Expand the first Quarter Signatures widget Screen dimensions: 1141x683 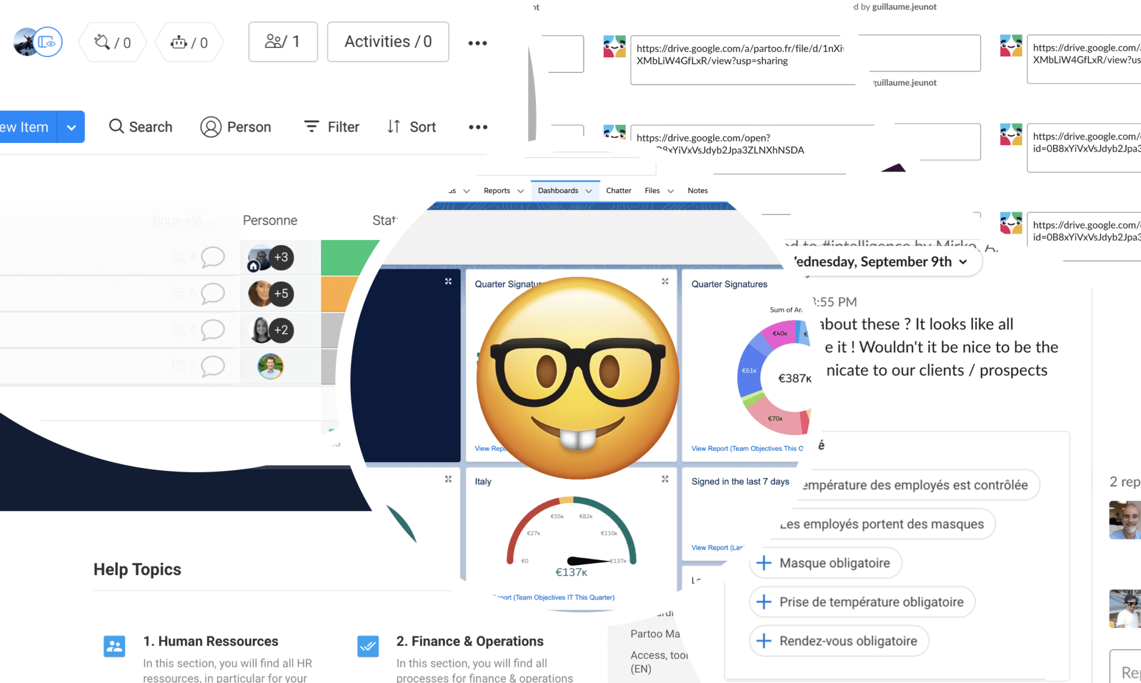coord(665,281)
